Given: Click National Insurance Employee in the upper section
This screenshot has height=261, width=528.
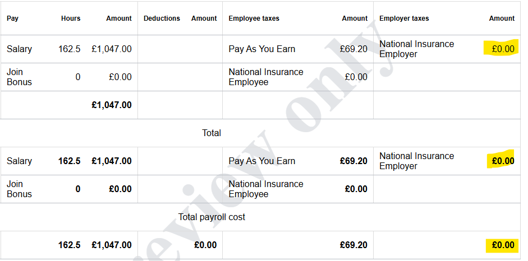Looking at the screenshot, I should coord(266,77).
